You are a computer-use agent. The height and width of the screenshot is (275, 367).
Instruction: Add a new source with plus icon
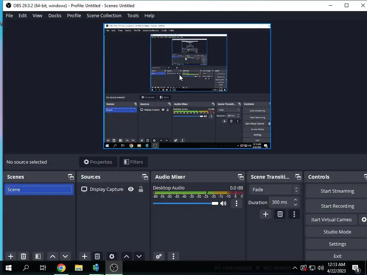tap(85, 256)
